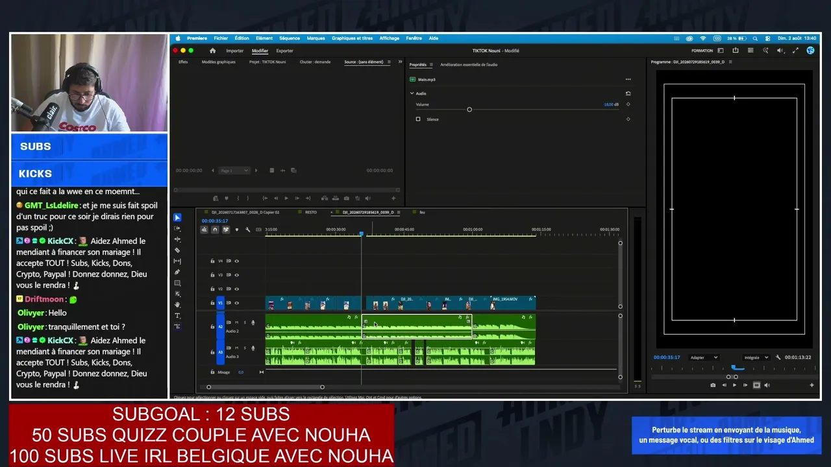831x467 pixels.
Task: Enable voice-over record on Audio 3
Action: tap(253, 348)
